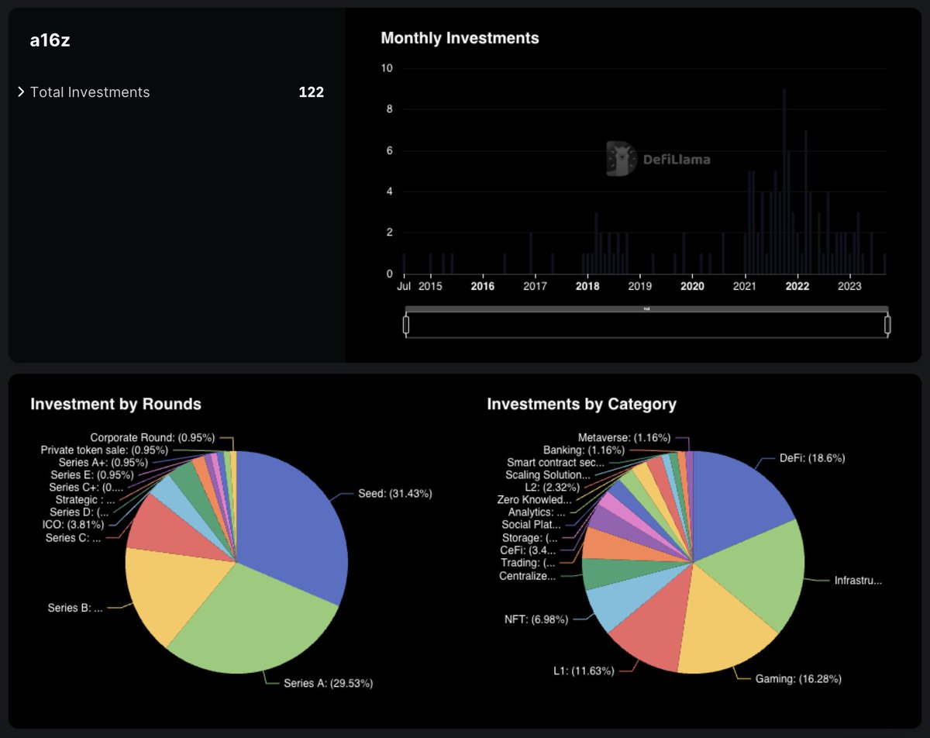Screen dimensions: 930x738
Task: Click the right handle of the timeline range slider
Action: [888, 324]
